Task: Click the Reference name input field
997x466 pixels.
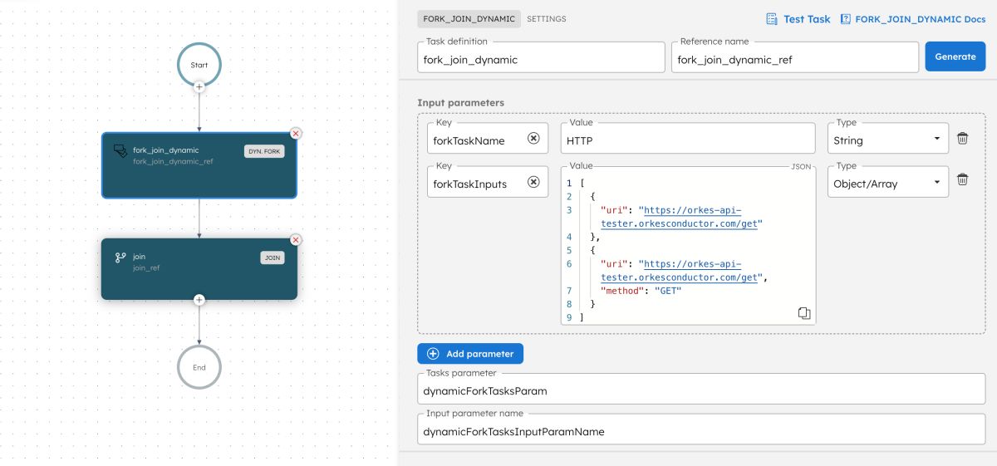Action: [x=795, y=57]
